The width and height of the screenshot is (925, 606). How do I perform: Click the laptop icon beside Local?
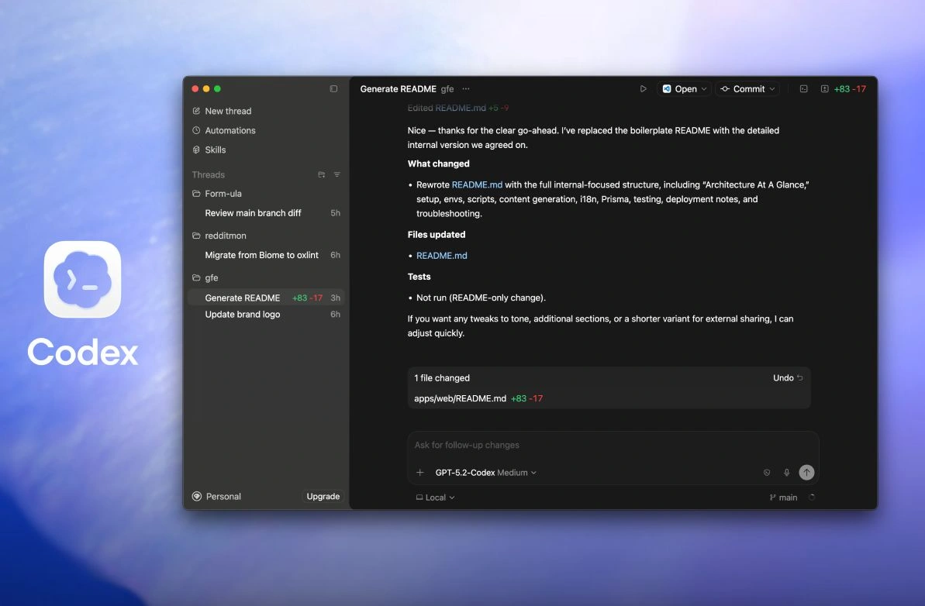[x=419, y=498]
